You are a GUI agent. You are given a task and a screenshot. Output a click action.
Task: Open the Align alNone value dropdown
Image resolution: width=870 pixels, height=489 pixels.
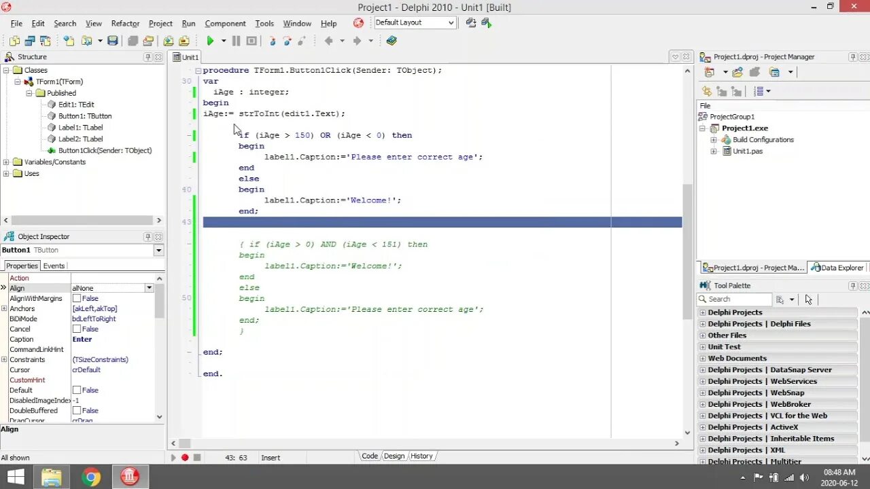[149, 288]
